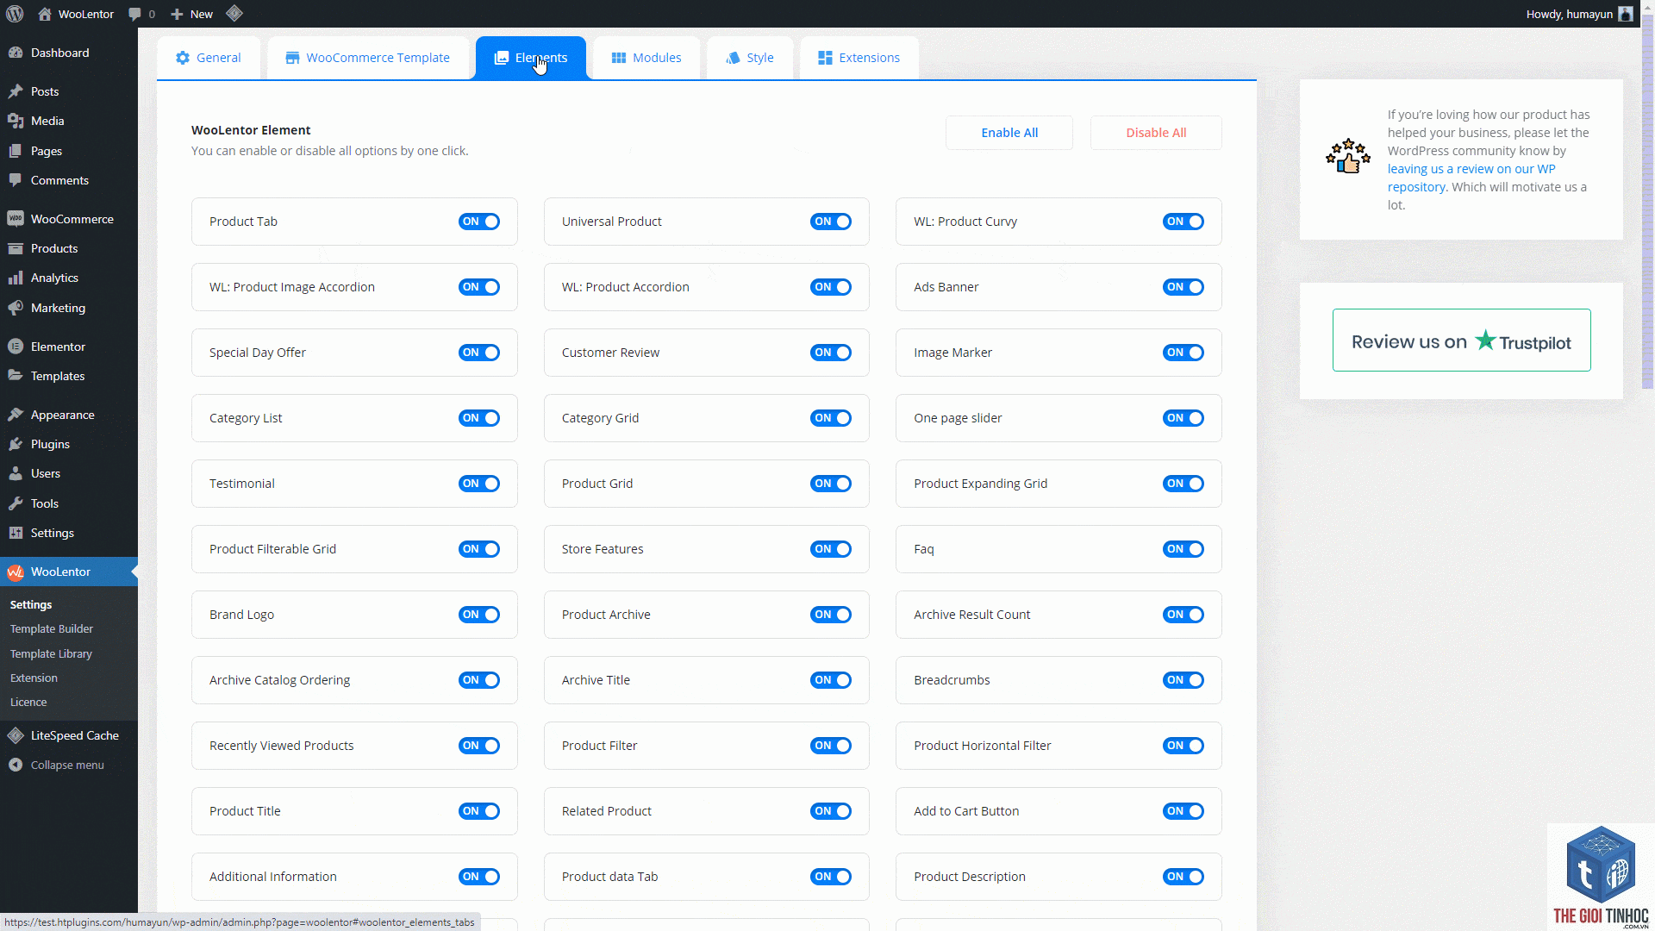Screen dimensions: 1655x931
Task: Click the Review us on Trustpilot banner
Action: [1462, 341]
